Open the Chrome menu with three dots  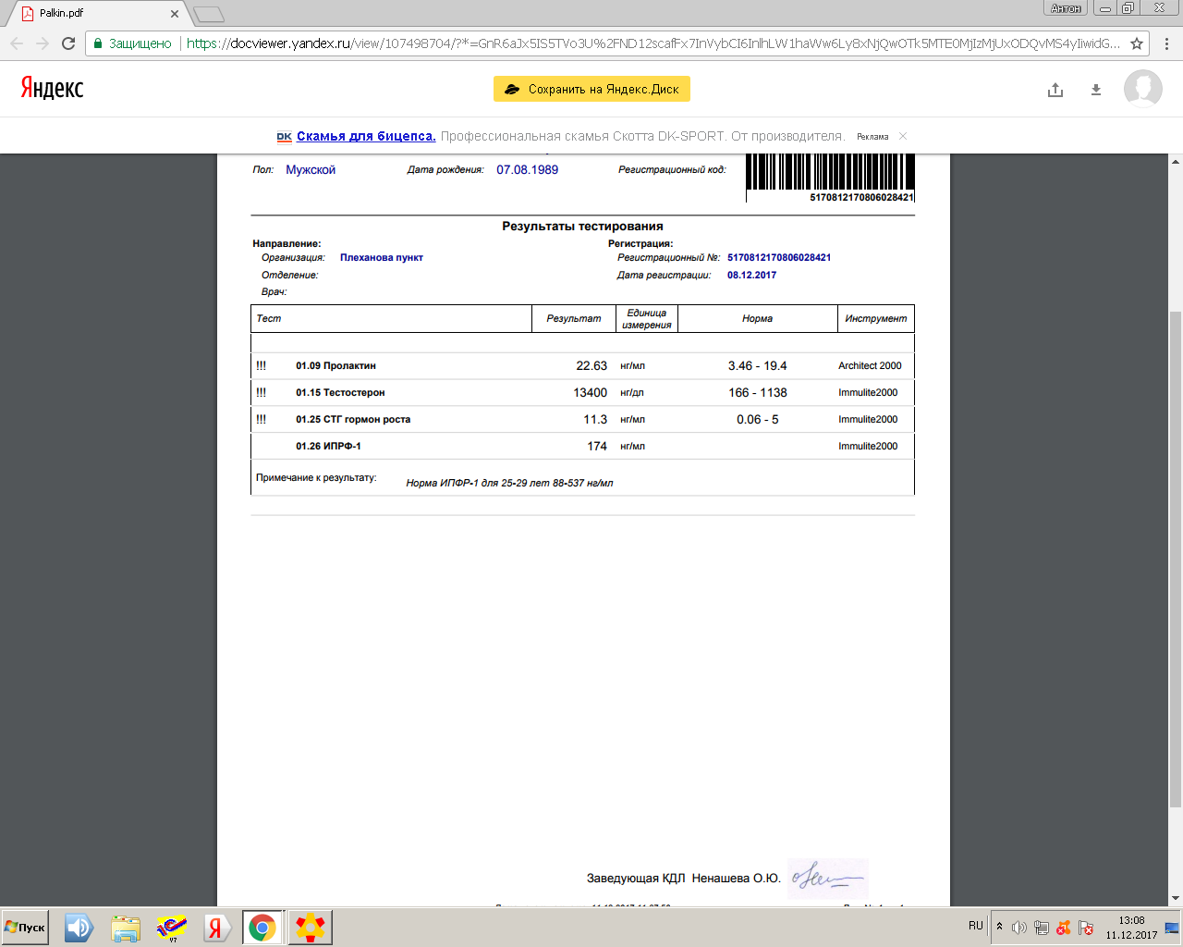click(x=1166, y=43)
